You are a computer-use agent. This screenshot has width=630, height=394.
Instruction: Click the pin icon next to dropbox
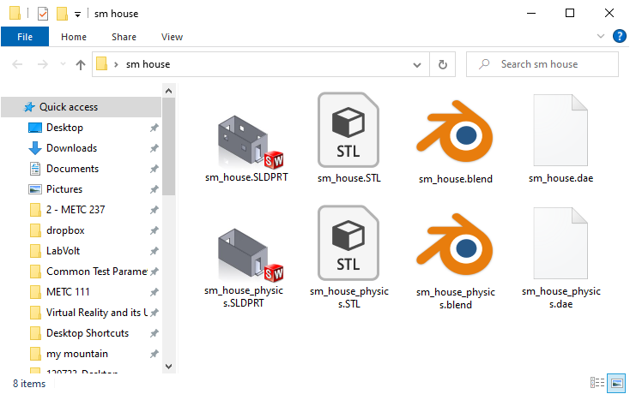pyautogui.click(x=154, y=230)
